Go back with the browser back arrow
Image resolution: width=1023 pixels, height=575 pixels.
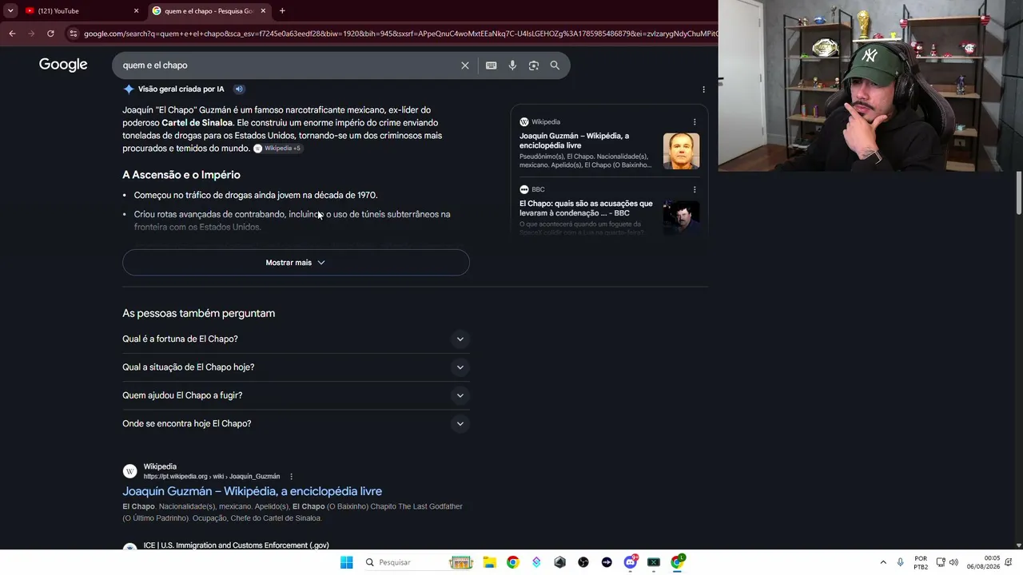click(x=12, y=34)
